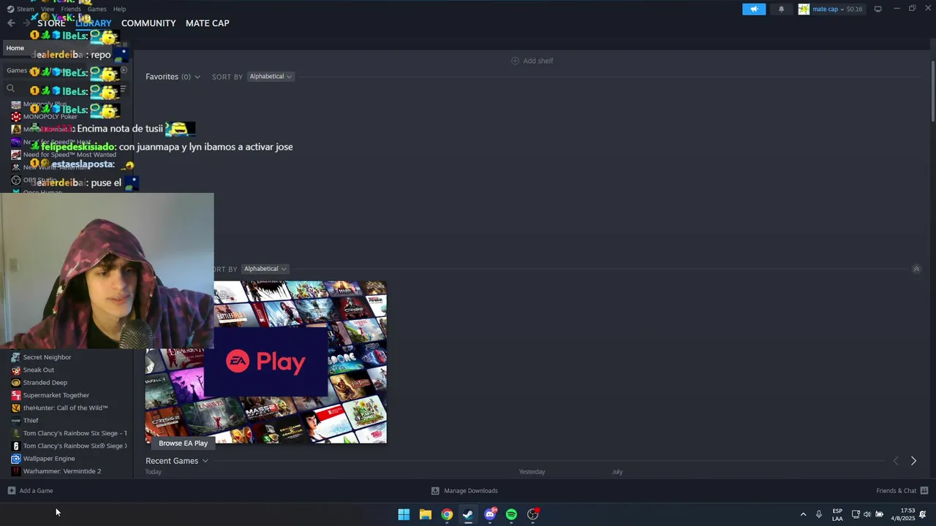
Task: Click the Manage Downloads icon
Action: (435, 491)
